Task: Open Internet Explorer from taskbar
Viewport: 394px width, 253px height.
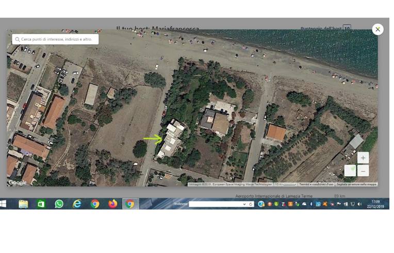Action: 77,204
